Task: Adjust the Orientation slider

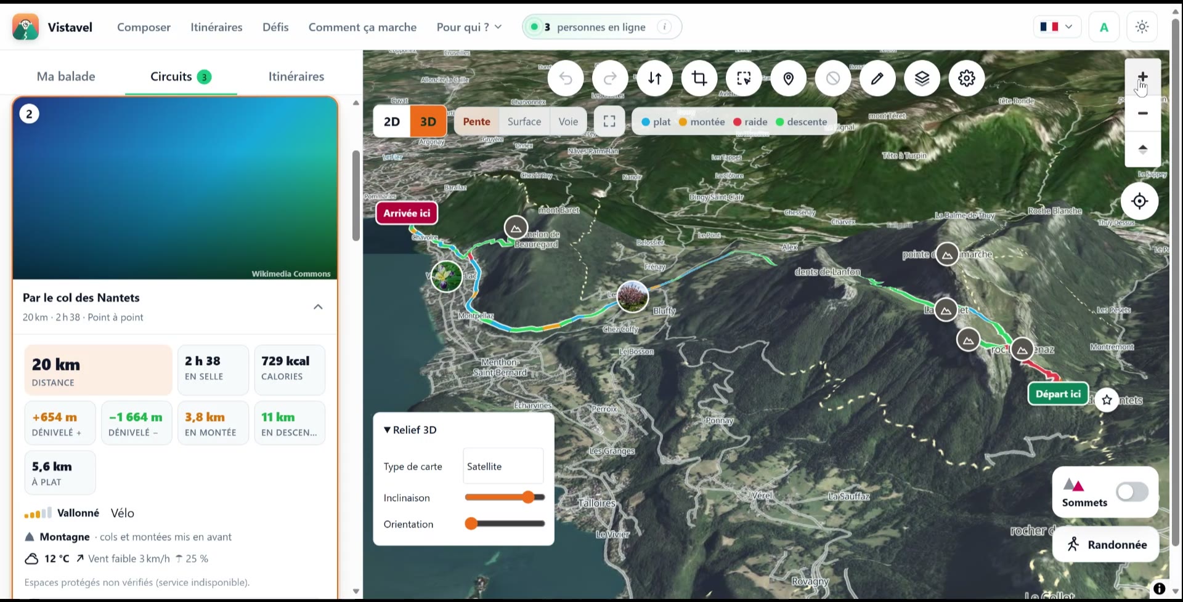Action: [x=505, y=524]
